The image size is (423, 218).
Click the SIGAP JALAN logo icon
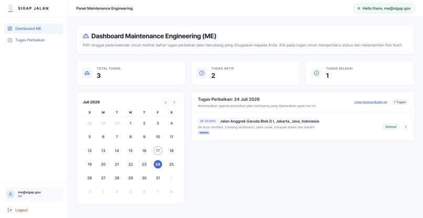10,8
